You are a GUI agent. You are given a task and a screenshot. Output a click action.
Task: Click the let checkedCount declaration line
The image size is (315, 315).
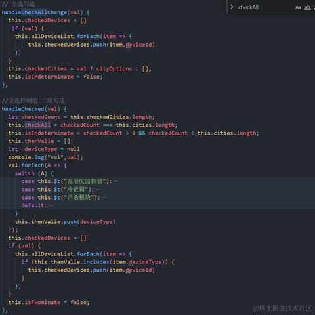(x=81, y=117)
